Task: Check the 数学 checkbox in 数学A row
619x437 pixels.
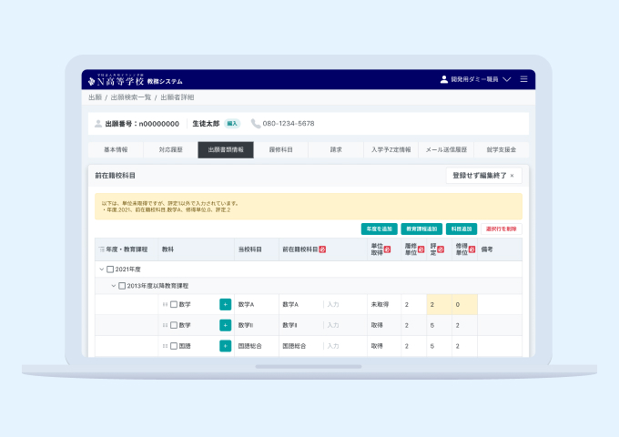Action: point(174,304)
